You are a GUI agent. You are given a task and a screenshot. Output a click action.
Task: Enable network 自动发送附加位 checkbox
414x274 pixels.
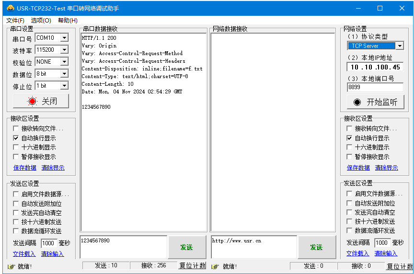pyautogui.click(x=349, y=203)
